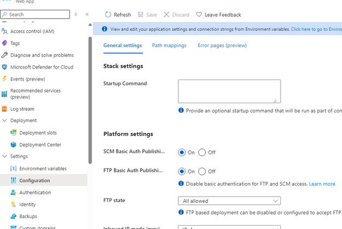Image resolution: width=342 pixels, height=229 pixels.
Task: Click the Tags icon in sidebar
Action: tap(5, 43)
